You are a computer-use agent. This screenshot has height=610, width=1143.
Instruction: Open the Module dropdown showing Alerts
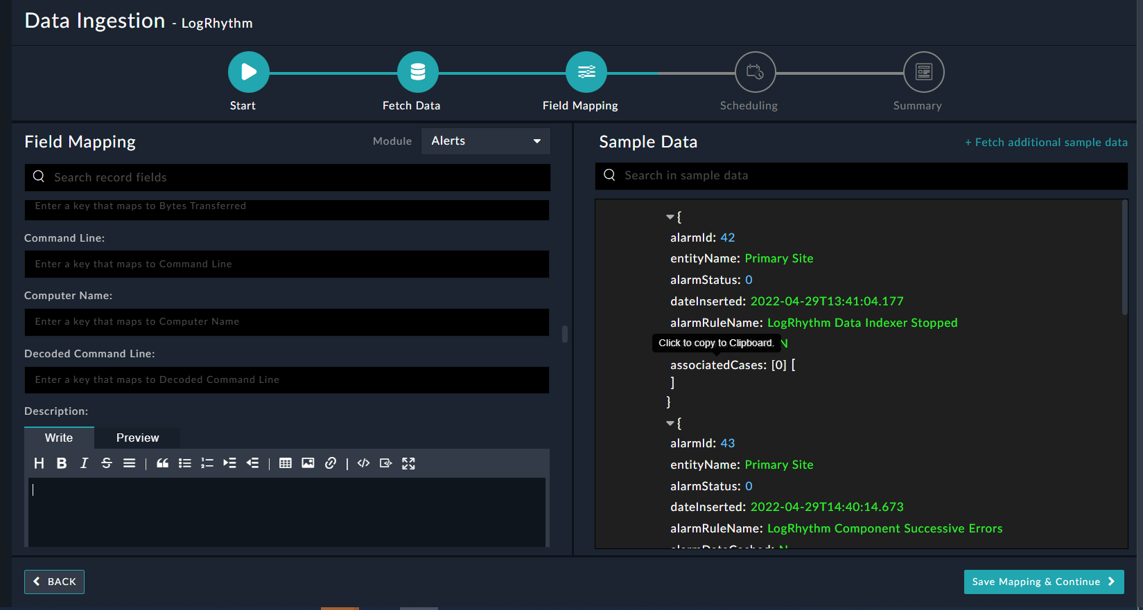click(485, 141)
